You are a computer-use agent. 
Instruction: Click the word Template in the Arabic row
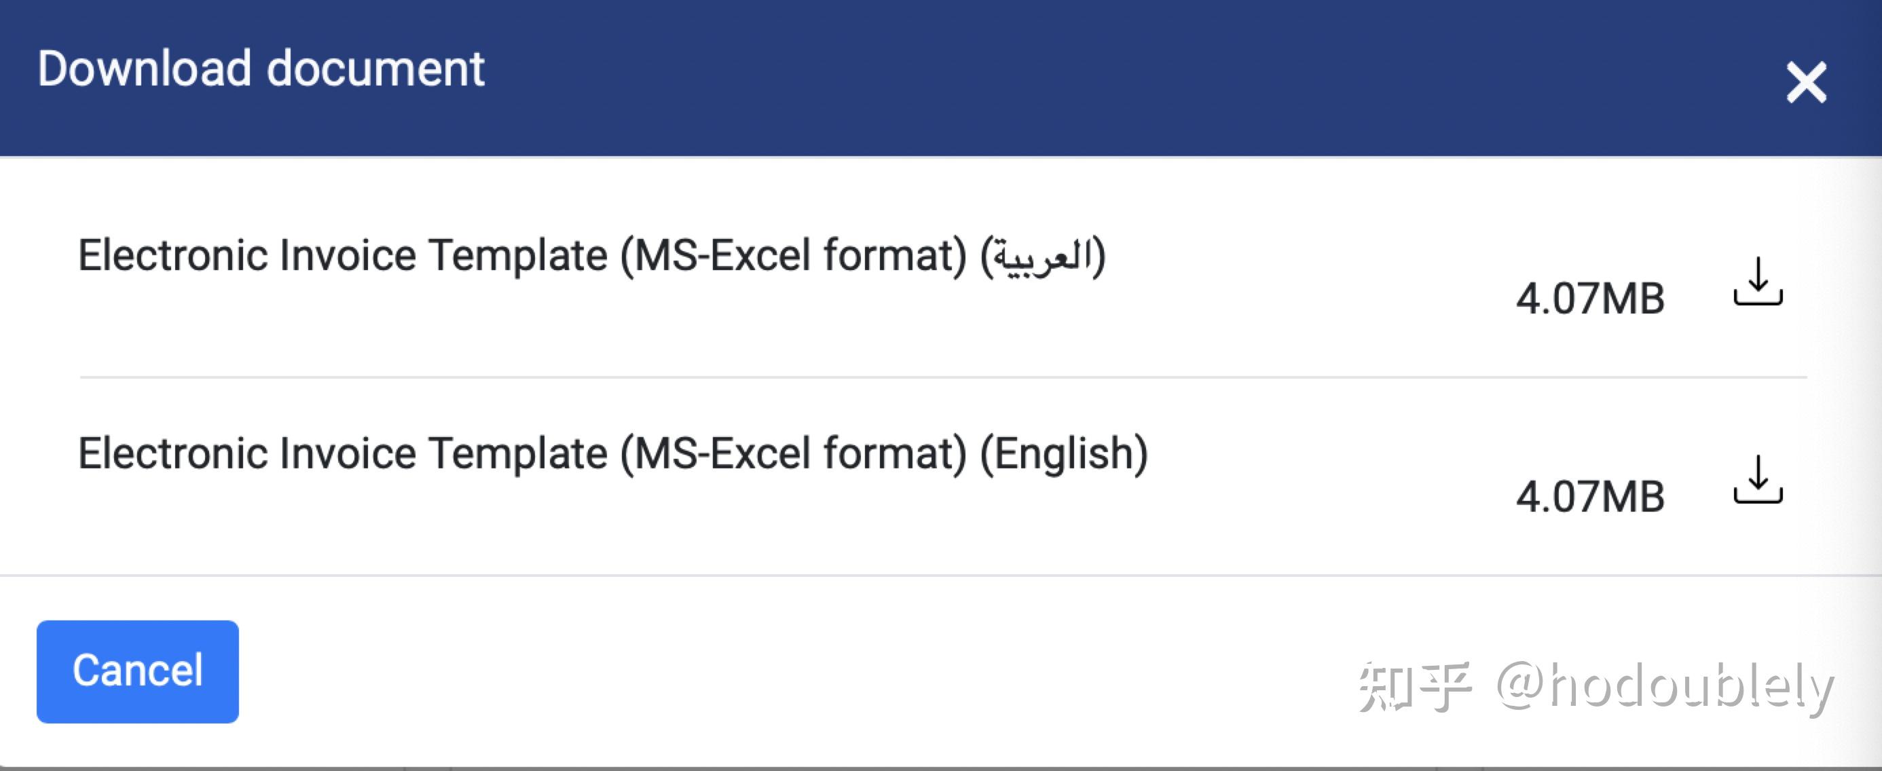tap(518, 256)
